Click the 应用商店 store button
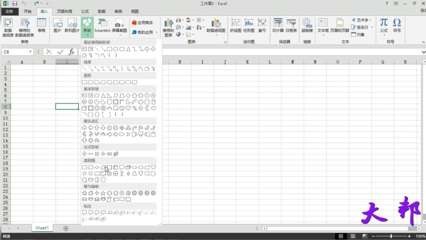 [143, 22]
